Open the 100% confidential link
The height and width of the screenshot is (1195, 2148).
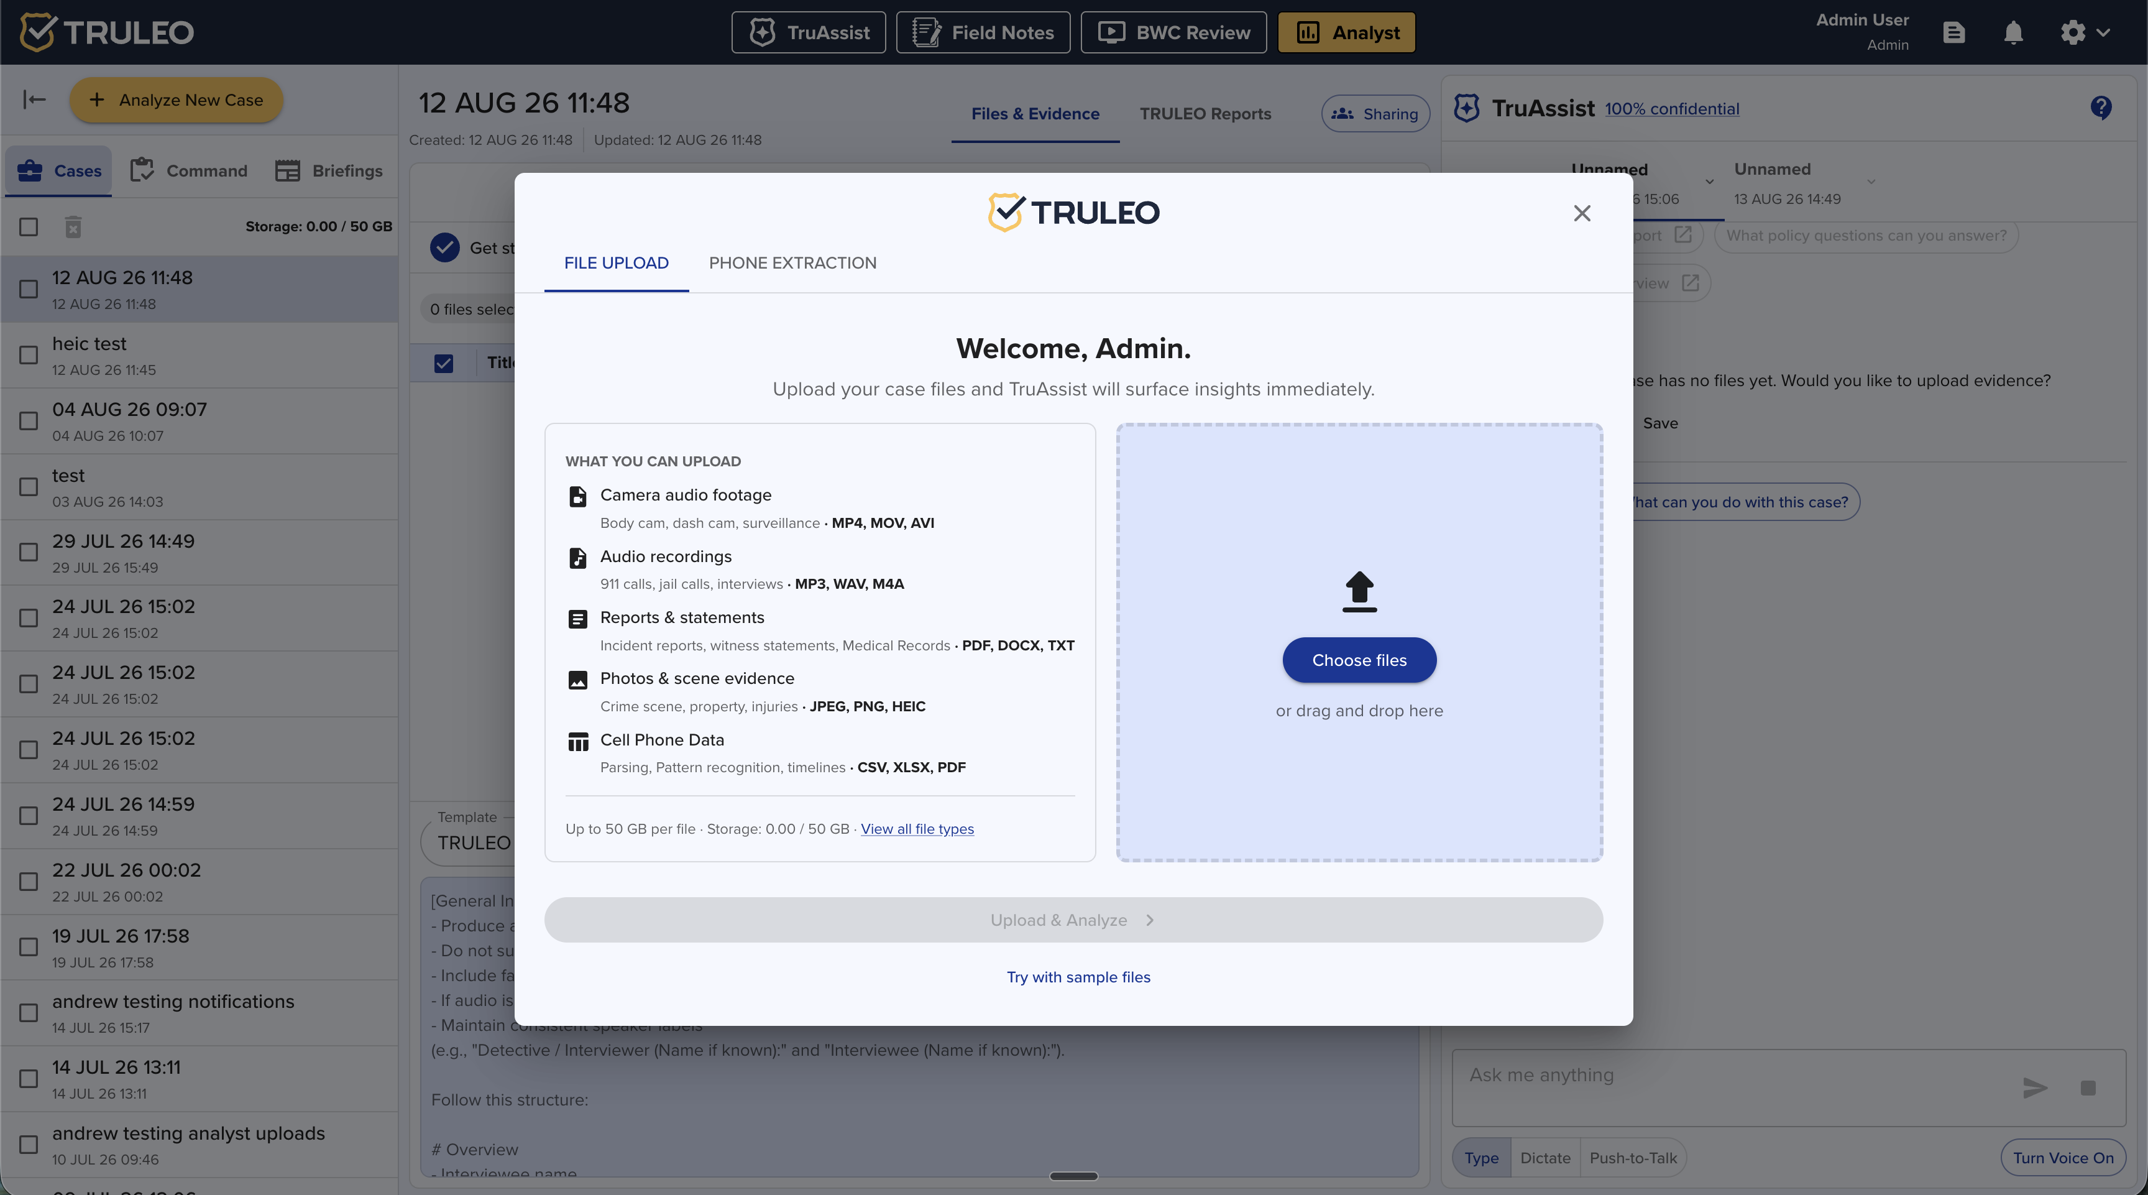click(x=1672, y=109)
